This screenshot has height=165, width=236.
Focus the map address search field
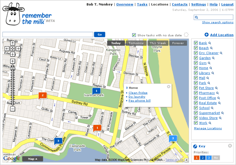point(48,34)
